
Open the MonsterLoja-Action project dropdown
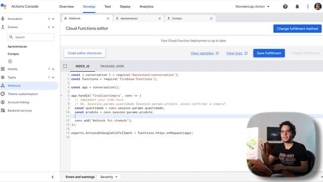click(252, 7)
